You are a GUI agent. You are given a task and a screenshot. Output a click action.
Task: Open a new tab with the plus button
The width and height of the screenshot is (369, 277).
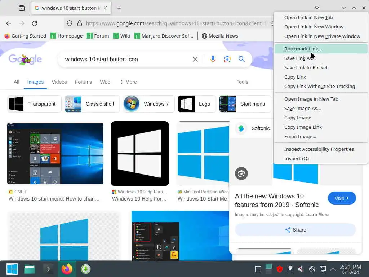(119, 8)
